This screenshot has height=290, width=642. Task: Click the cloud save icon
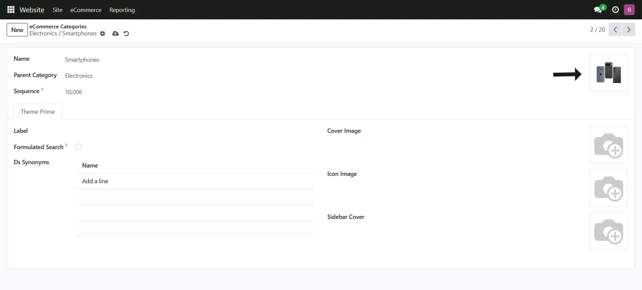115,34
